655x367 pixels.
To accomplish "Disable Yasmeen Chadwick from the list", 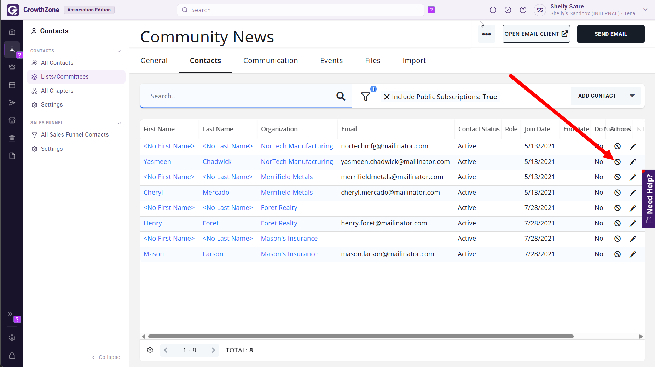I will tap(618, 162).
